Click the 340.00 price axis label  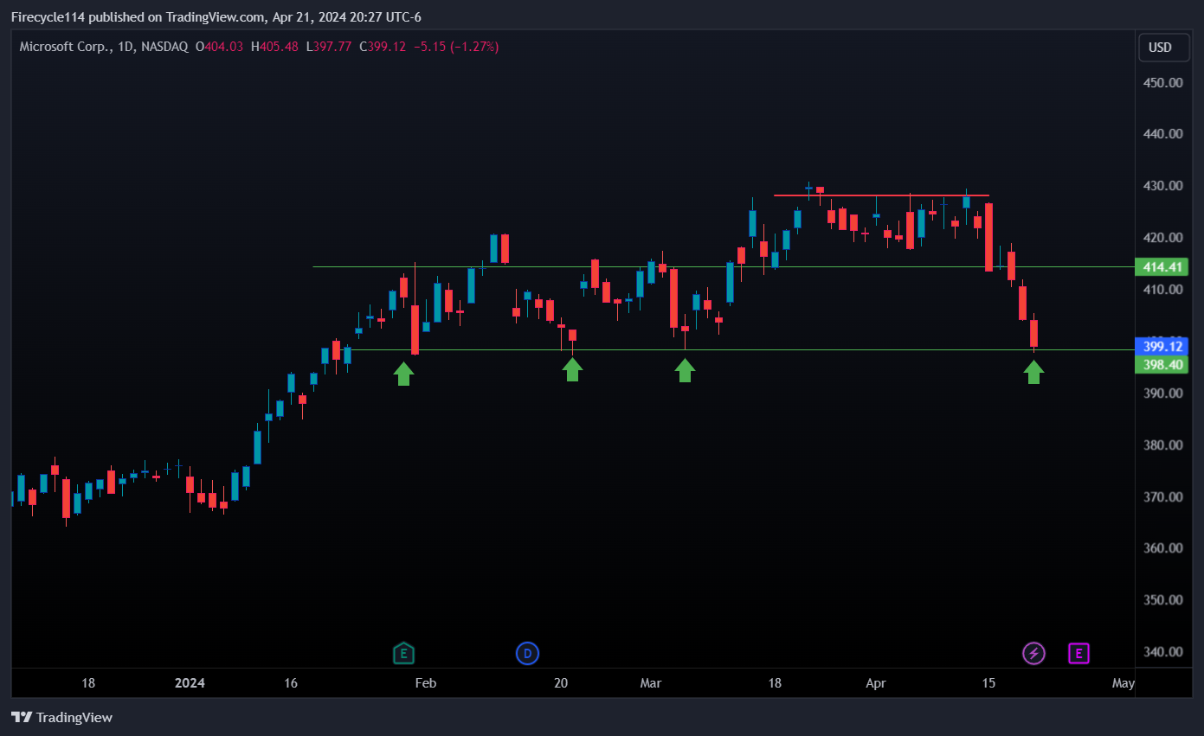(x=1162, y=652)
